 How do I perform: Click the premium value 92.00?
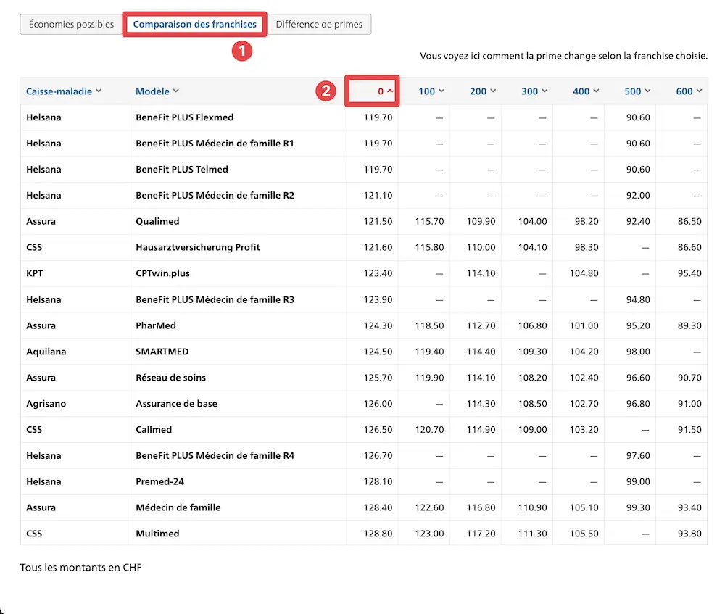coord(638,195)
